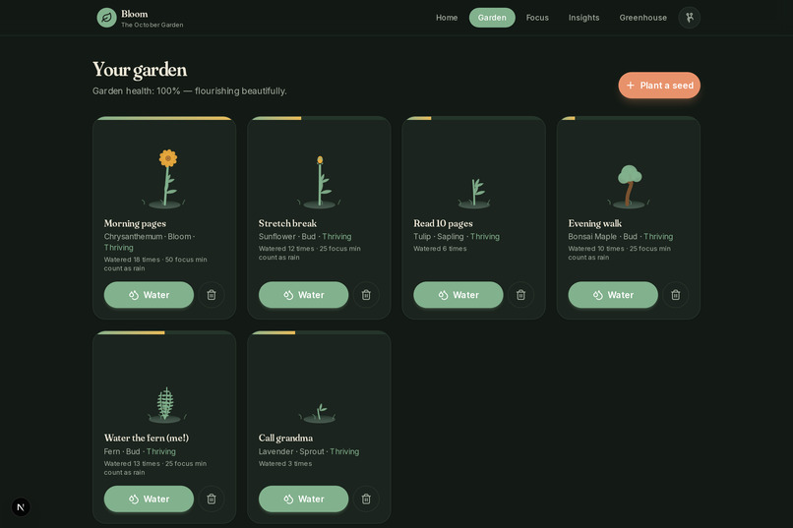This screenshot has height=528, width=793.
Task: Click the Tulip · Sapling · Thriving text
Action: pos(457,236)
